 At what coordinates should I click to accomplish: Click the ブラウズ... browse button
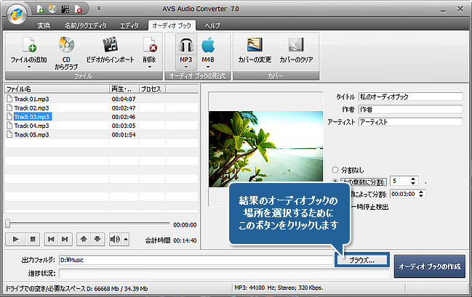click(x=361, y=259)
